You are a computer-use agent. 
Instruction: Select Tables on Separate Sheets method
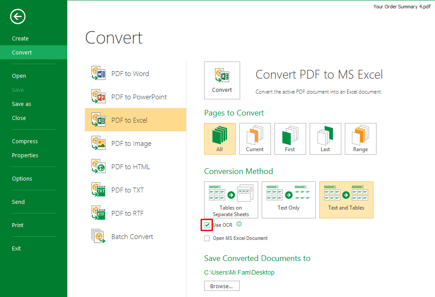tap(231, 200)
